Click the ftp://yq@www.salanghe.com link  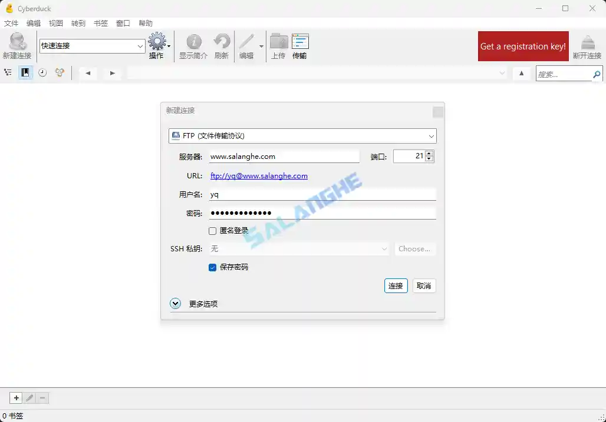click(x=259, y=175)
